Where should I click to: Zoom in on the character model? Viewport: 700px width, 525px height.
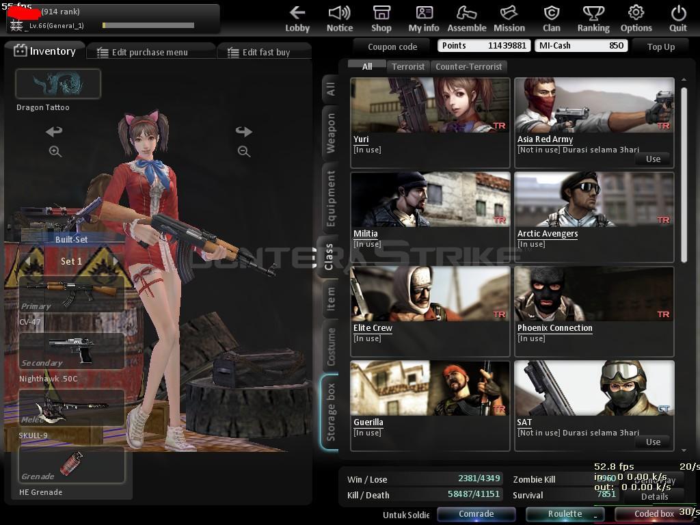[x=55, y=151]
